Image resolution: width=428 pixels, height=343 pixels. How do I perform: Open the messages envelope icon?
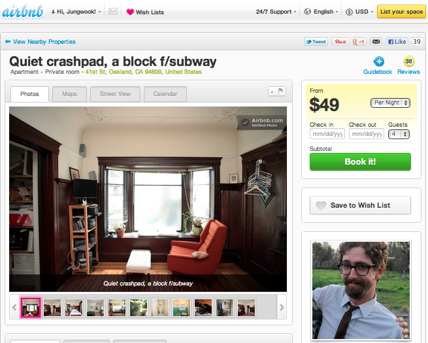tap(113, 12)
